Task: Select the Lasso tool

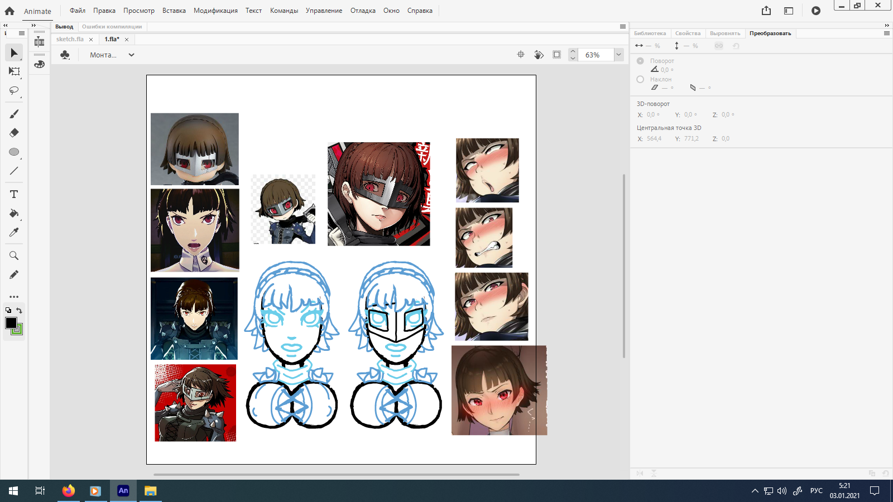Action: click(x=14, y=90)
